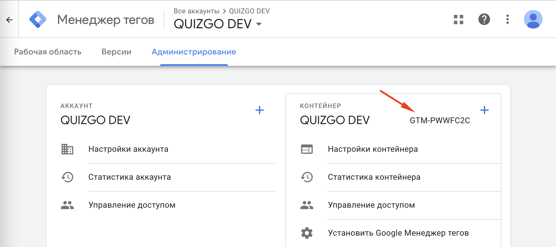
Task: Expand the QUIZGO DEV container dropdown arrow
Action: point(259,24)
